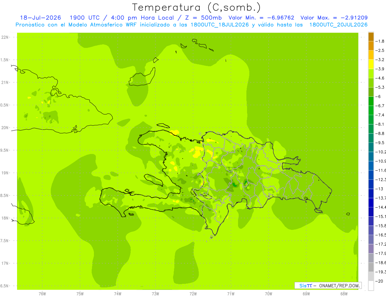386x298 pixels.
Task: Click the '-9.5' colorbar value
Action: [380, 143]
